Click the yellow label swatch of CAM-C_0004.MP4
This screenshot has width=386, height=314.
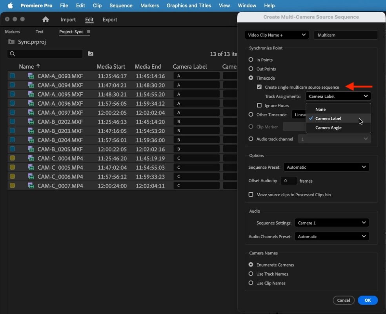point(12,158)
